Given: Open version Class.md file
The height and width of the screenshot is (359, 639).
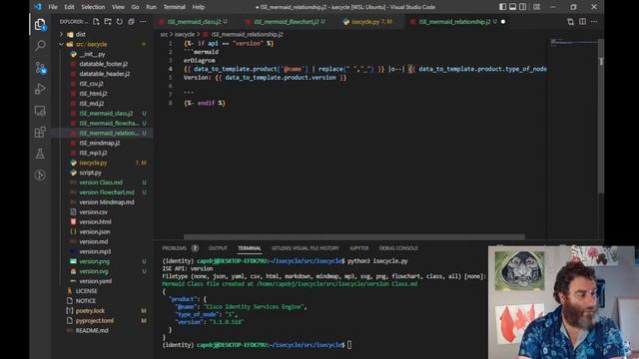Looking at the screenshot, I should click(101, 182).
